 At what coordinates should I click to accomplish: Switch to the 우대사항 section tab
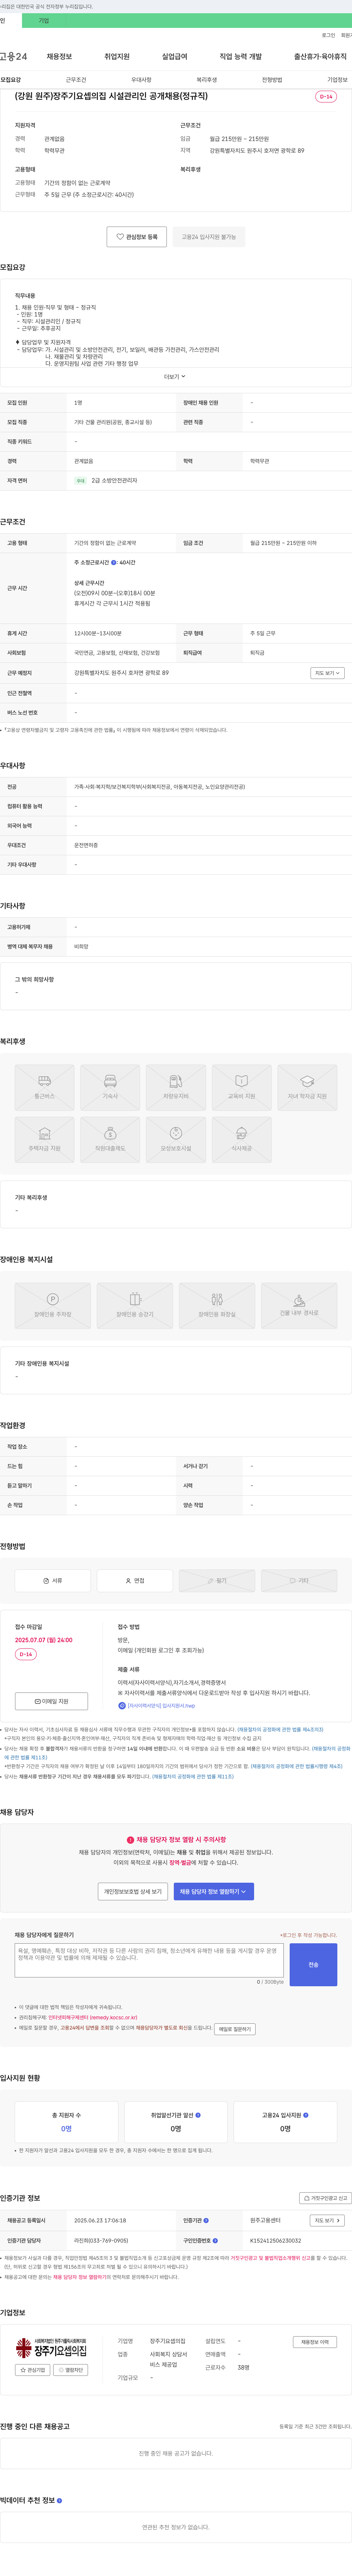coord(142,80)
